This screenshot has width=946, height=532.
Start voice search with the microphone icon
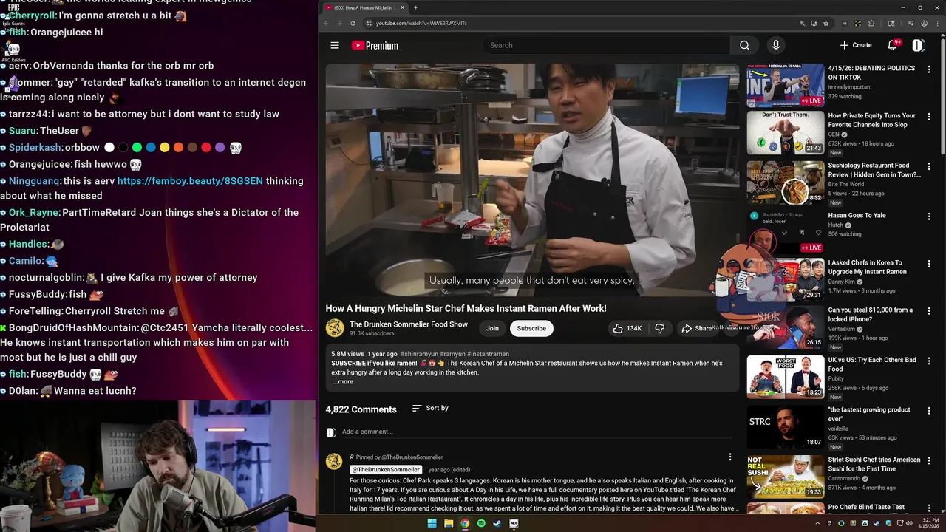[775, 45]
